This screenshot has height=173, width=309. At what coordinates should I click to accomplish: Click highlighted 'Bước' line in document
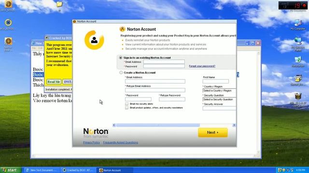point(38,74)
